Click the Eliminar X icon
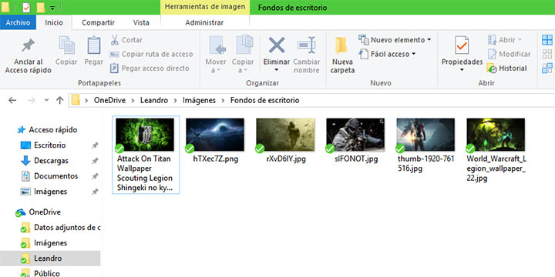Screen dimensions: 555x277 277,45
